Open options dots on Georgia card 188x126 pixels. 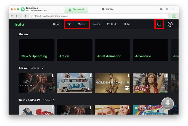(x=166, y=76)
